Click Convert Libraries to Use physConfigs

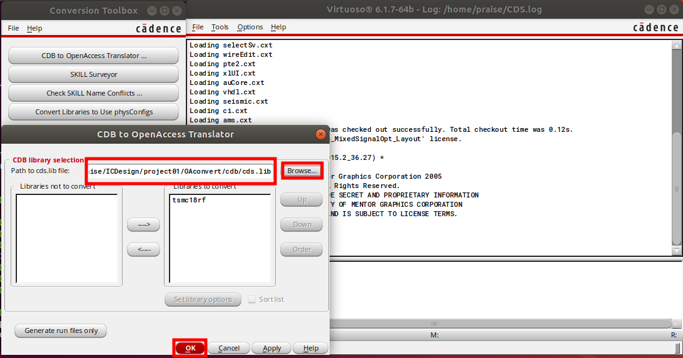[x=94, y=112]
